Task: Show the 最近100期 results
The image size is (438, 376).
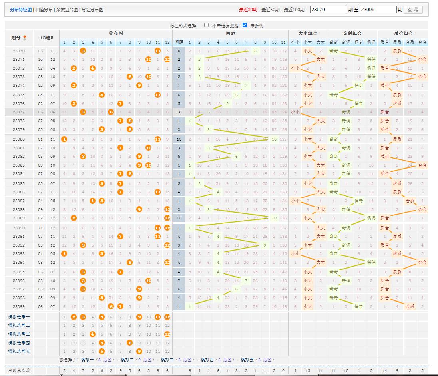Action: click(294, 10)
